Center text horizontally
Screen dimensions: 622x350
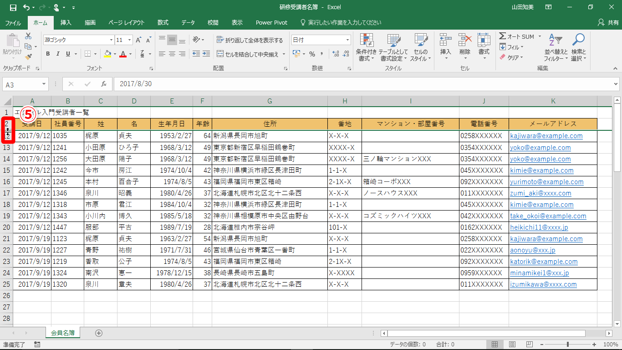point(172,54)
